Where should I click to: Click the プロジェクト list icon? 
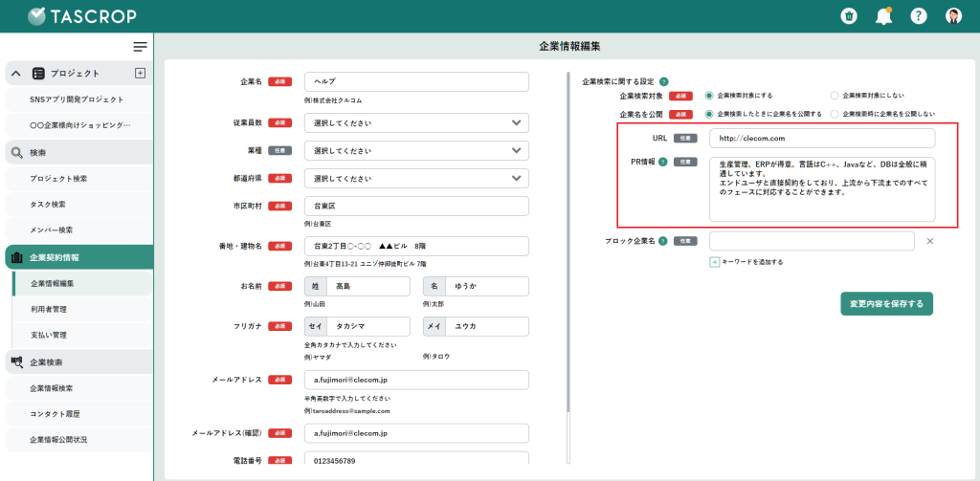38,73
